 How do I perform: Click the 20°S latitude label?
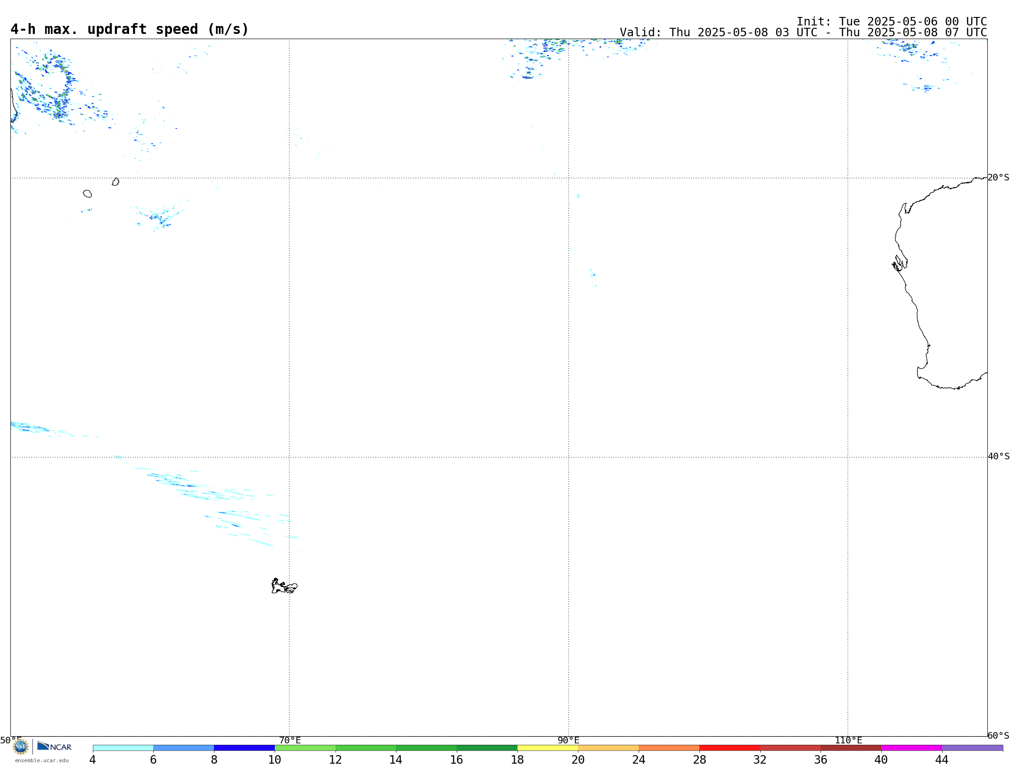[x=999, y=178]
